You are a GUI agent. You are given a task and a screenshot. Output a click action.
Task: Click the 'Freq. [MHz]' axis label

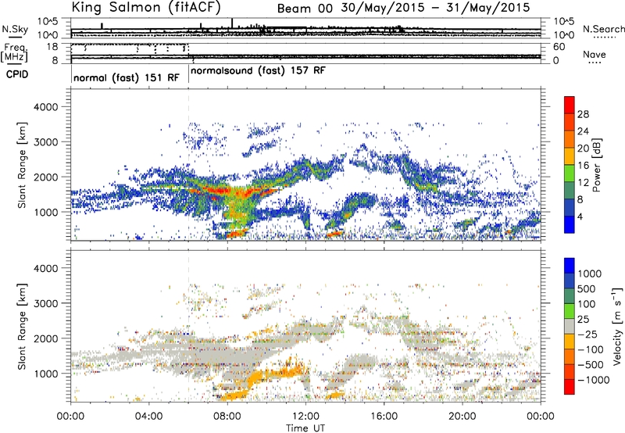click(x=14, y=52)
